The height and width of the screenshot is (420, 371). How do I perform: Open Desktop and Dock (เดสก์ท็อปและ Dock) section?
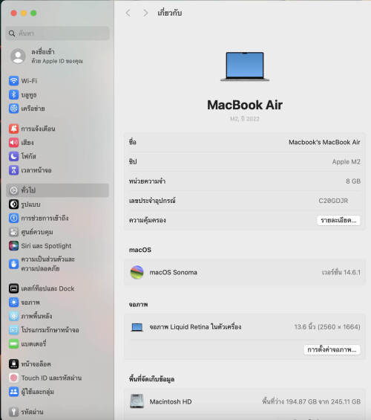pos(57,288)
